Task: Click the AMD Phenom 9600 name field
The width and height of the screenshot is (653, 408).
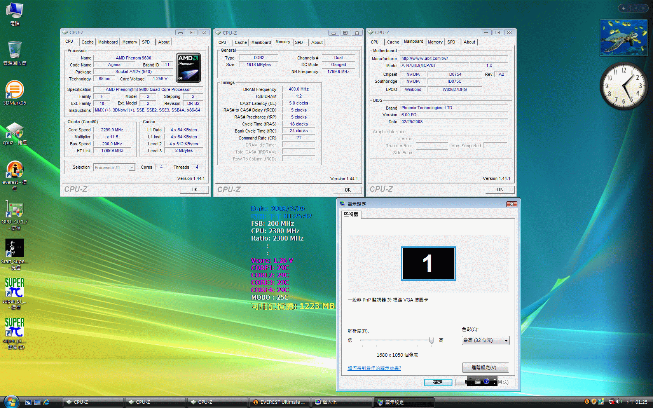Action: (x=133, y=58)
